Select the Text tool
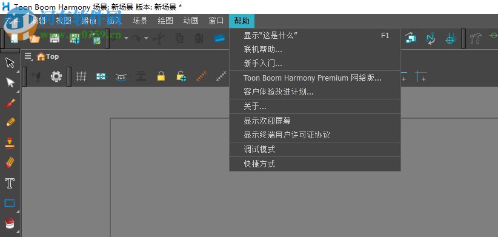Viewport: 498px width, 237px height. tap(10, 183)
